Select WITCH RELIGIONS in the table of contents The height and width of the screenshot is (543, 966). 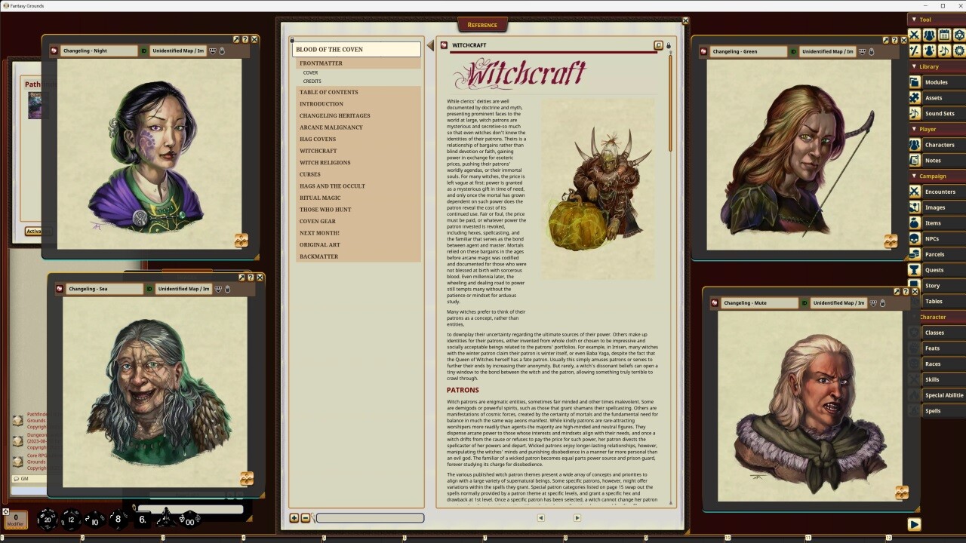coord(325,162)
